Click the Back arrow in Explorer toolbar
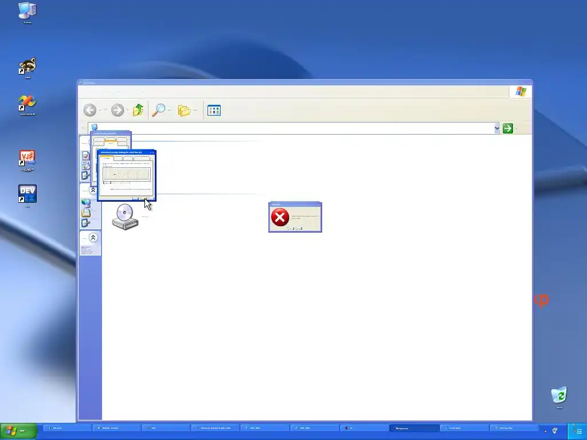 90,110
